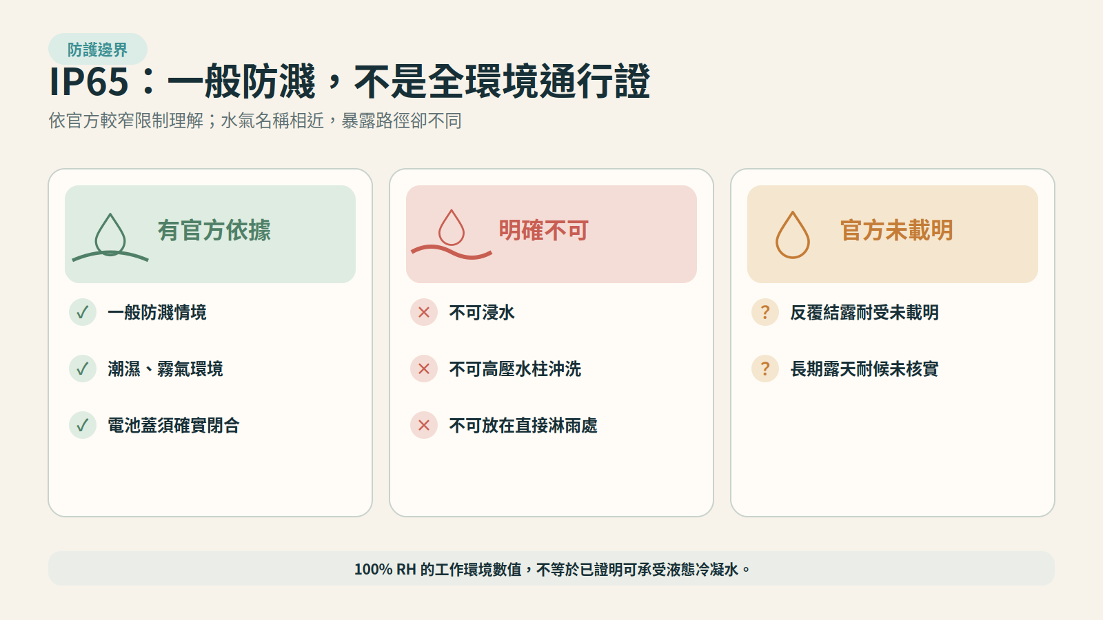
Task: Click the orange water drop icon
Action: pyautogui.click(x=793, y=235)
